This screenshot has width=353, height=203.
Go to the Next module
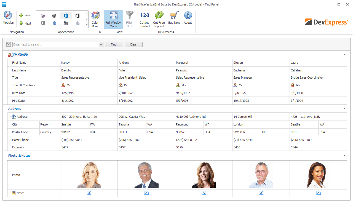(x=25, y=23)
